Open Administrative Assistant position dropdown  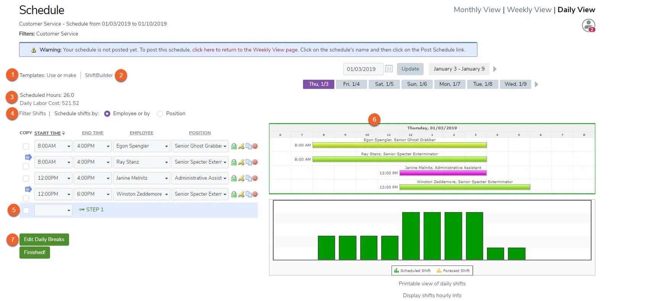click(200, 178)
